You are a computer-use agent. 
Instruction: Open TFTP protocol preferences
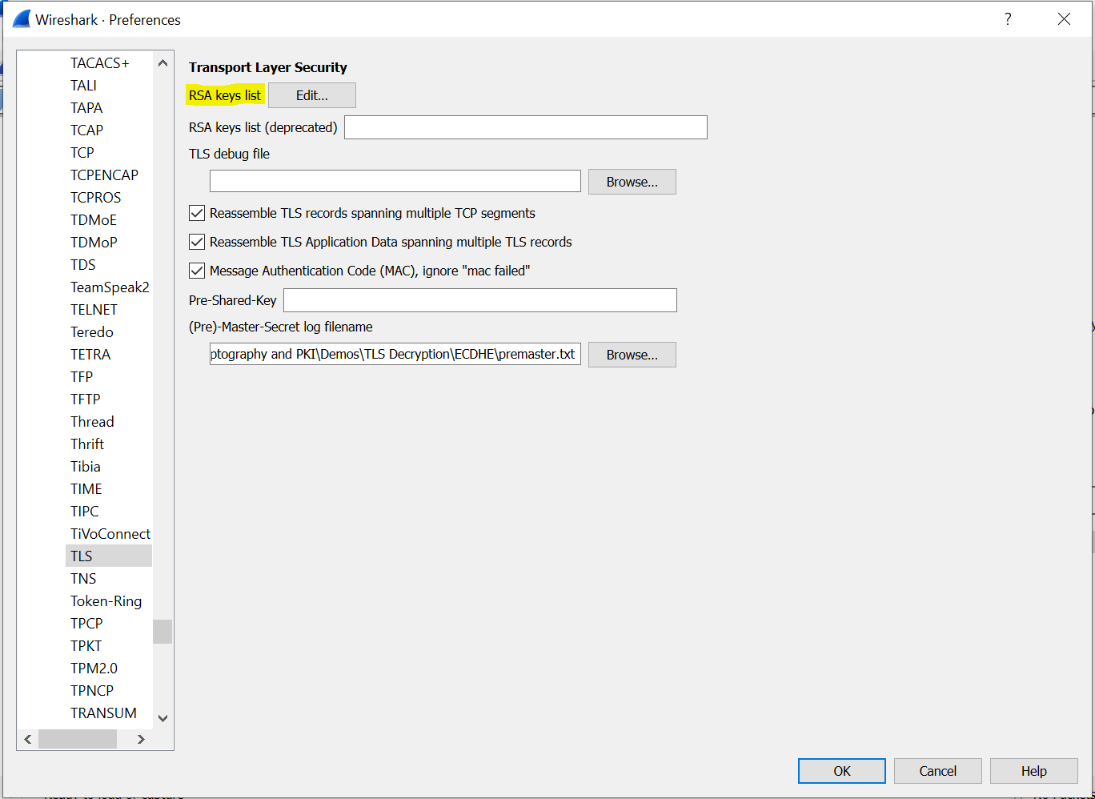(86, 399)
